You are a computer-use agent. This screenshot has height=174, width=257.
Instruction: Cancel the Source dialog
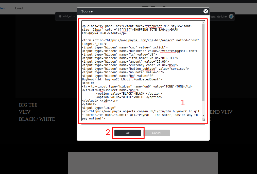(157, 133)
